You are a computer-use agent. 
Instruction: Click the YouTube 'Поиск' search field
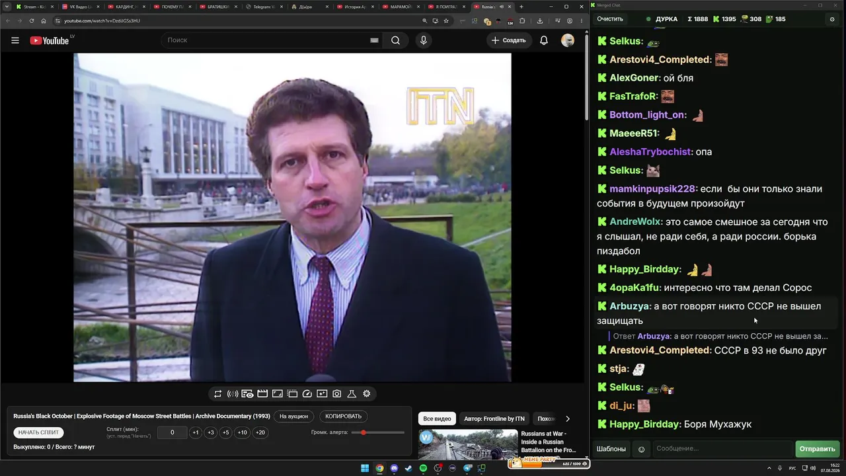272,40
